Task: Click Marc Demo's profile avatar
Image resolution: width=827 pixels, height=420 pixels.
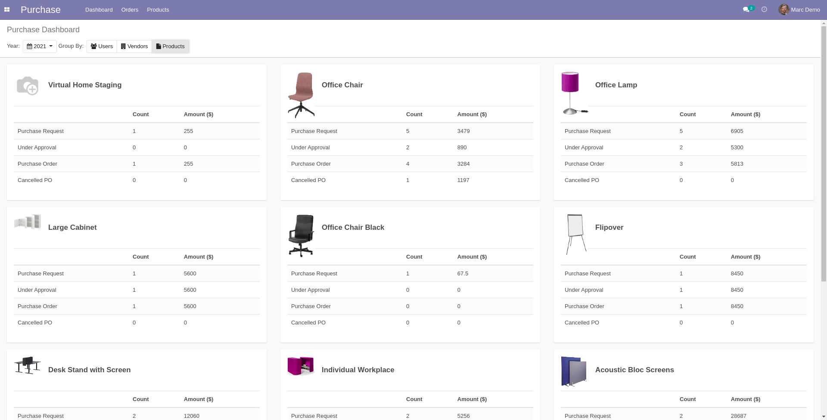Action: click(784, 9)
